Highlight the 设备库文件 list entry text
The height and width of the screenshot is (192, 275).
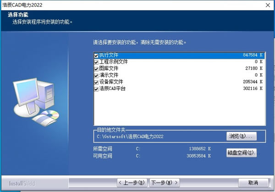tap(111, 82)
